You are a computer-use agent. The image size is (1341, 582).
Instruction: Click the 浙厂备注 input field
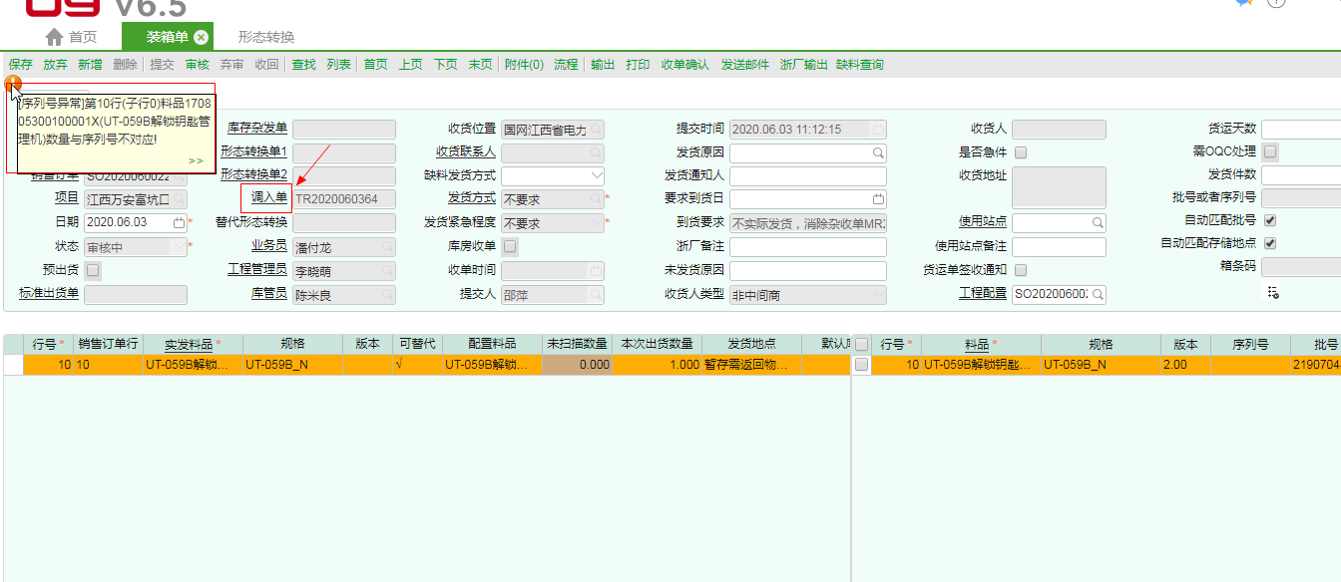coord(808,247)
